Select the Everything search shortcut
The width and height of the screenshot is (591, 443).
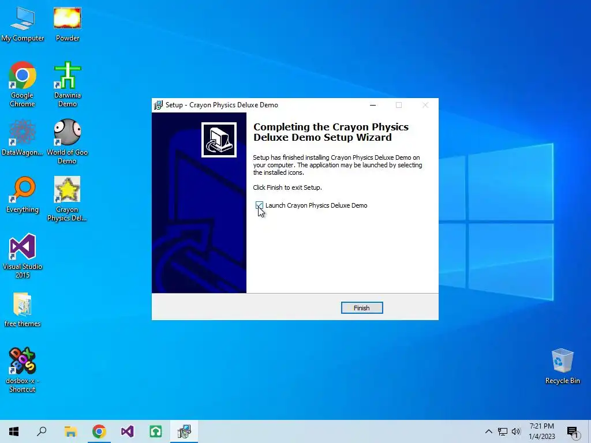23,195
